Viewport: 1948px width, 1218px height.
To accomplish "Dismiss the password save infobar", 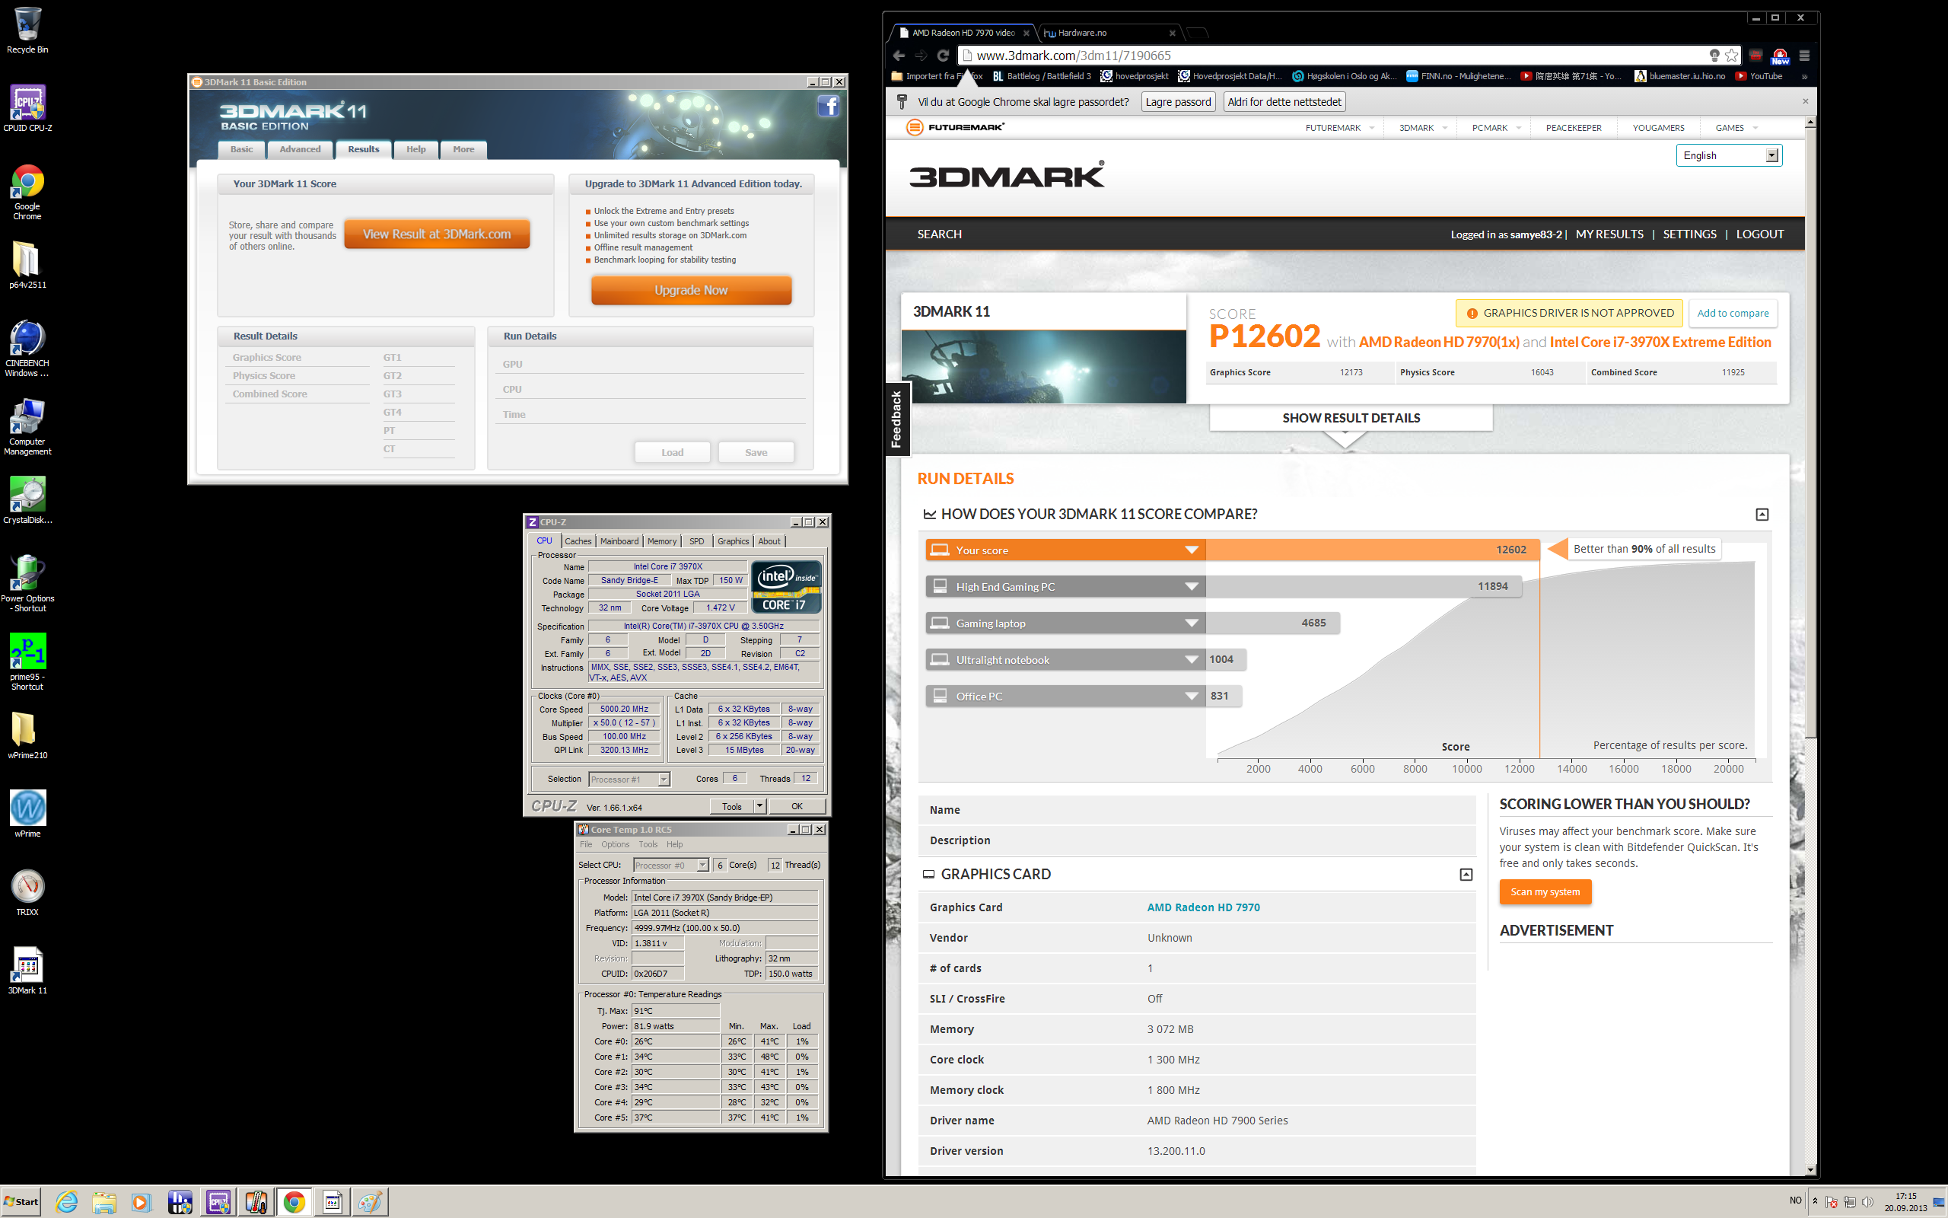I will click(x=1805, y=101).
